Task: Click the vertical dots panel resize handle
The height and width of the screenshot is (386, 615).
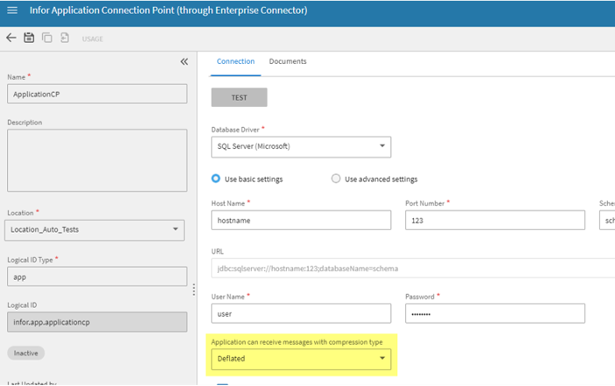Action: pyautogui.click(x=193, y=290)
